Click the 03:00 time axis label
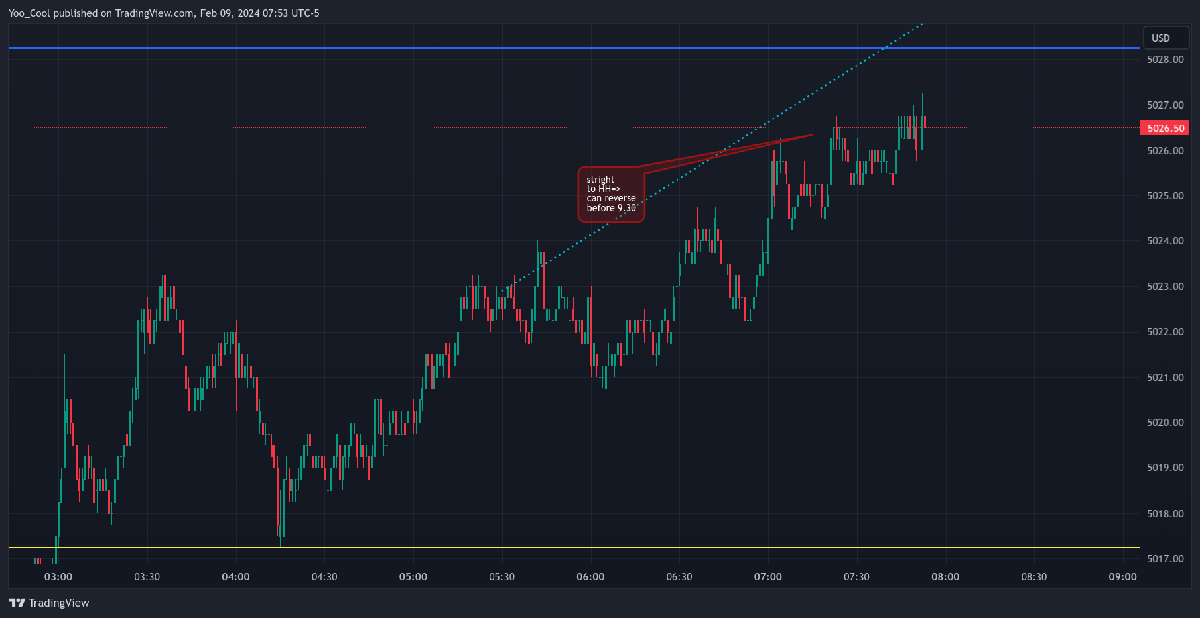 coord(58,577)
